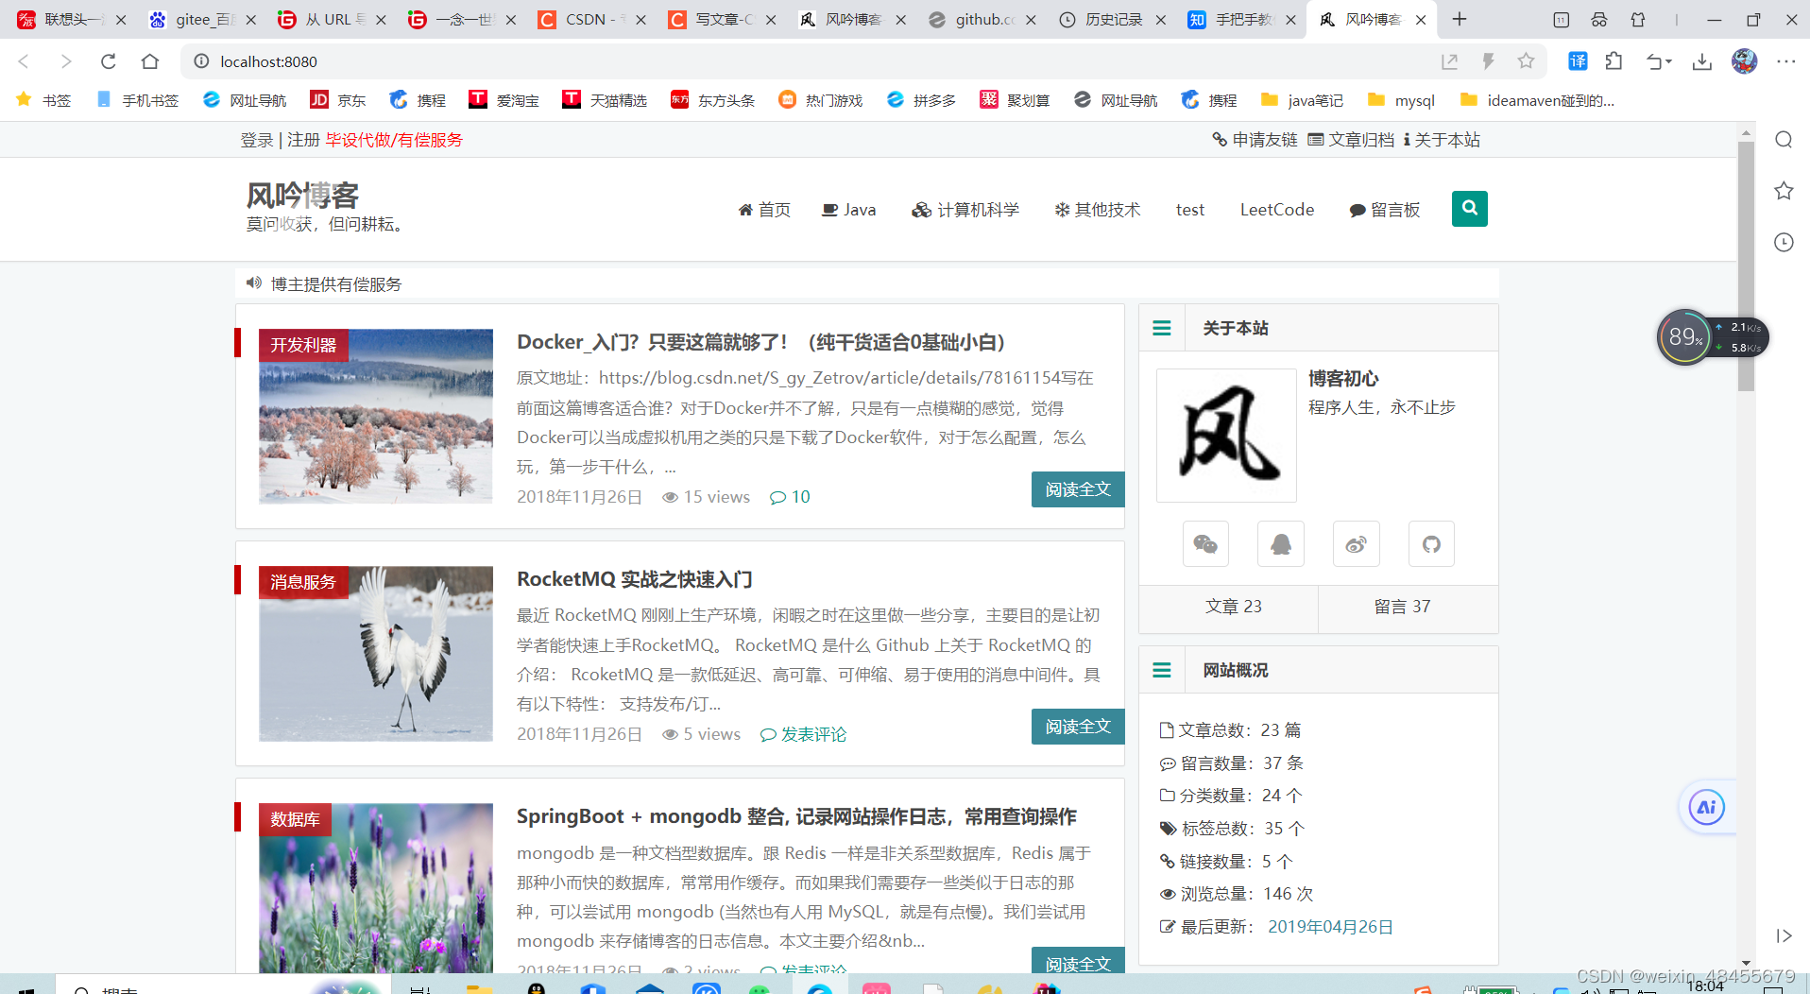
Task: Open the floating AI assistant button
Action: [x=1706, y=807]
